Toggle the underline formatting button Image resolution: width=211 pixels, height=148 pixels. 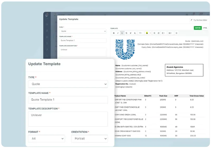tap(122, 33)
